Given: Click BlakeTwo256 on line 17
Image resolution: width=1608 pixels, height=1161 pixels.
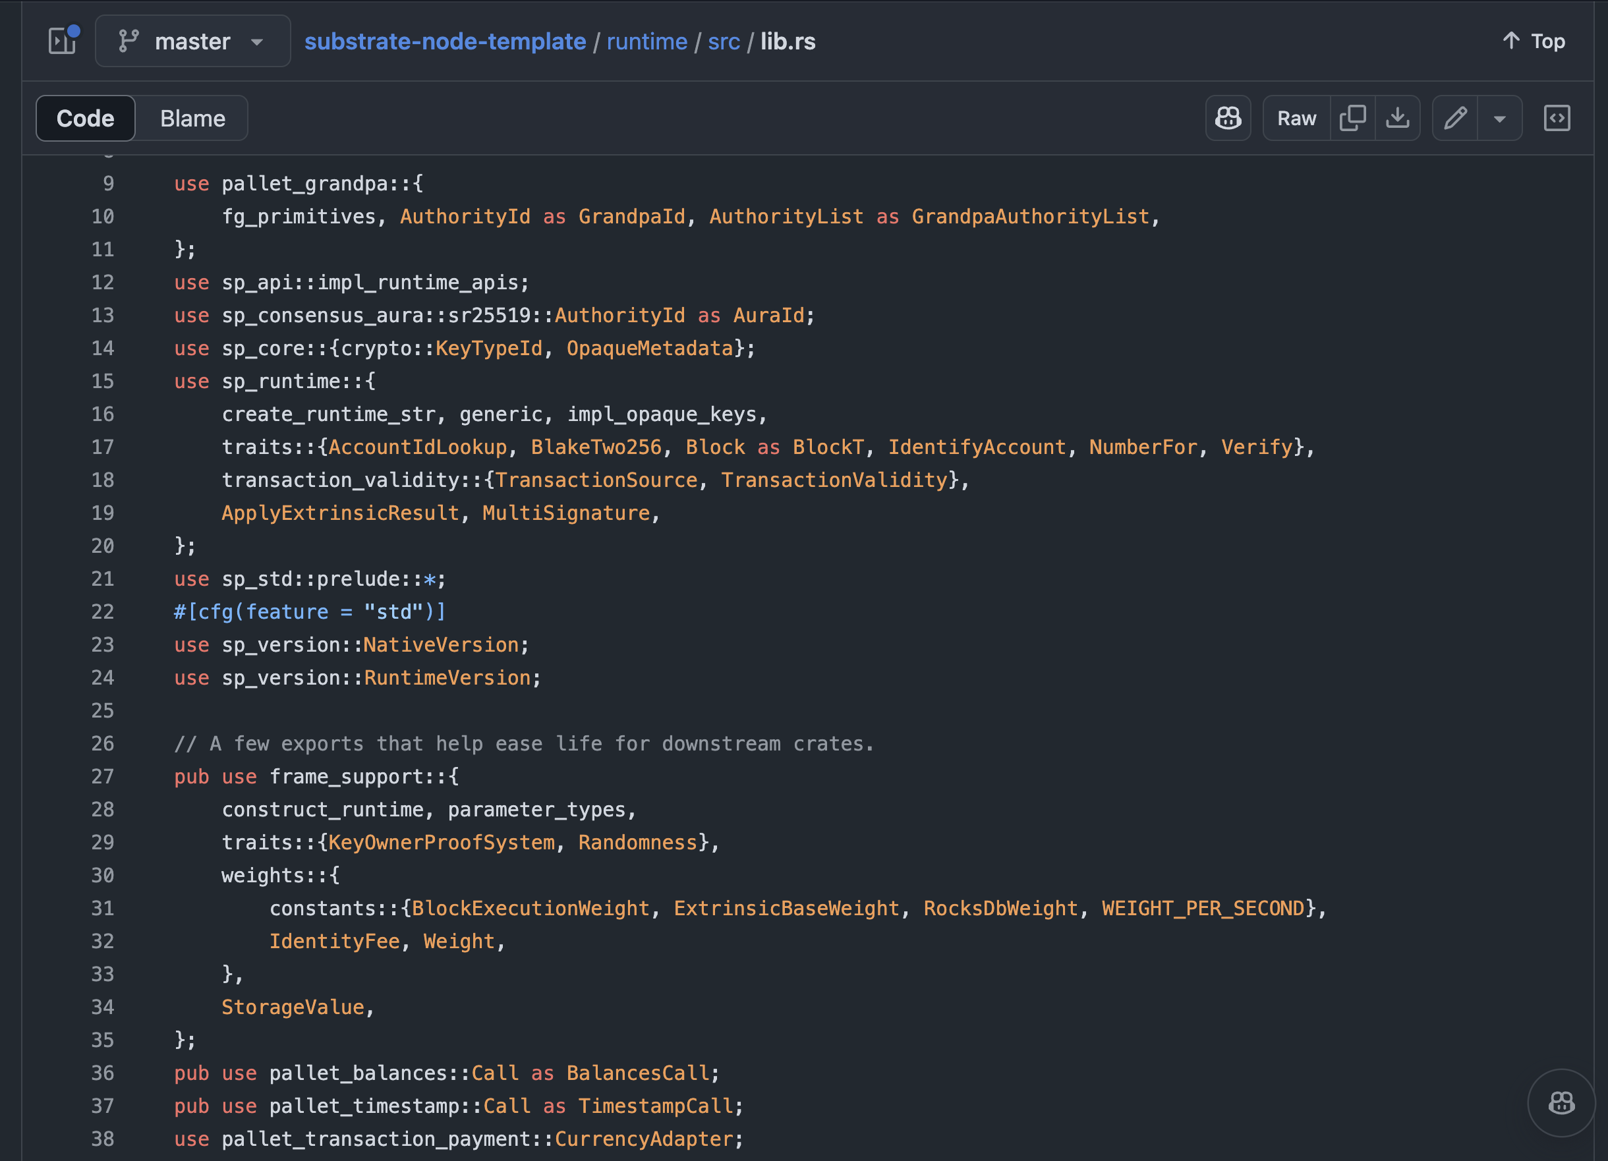Looking at the screenshot, I should click(596, 447).
